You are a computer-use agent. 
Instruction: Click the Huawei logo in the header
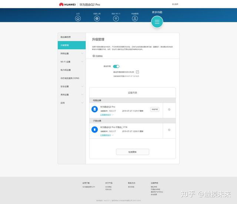[x=67, y=4]
